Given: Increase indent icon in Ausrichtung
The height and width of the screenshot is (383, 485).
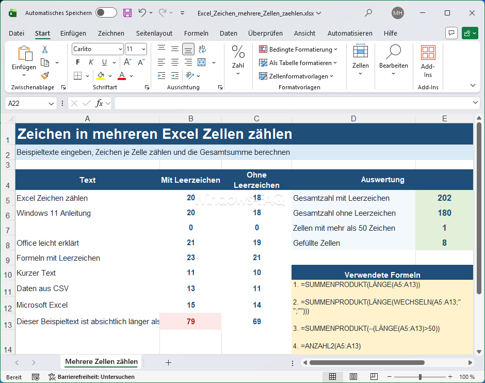Looking at the screenshot, I should (175, 75).
